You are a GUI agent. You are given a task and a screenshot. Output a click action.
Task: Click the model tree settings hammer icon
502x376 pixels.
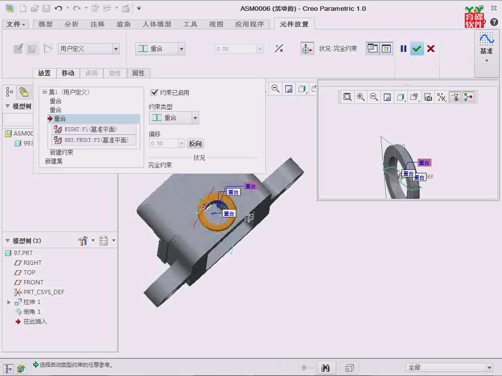coord(83,241)
